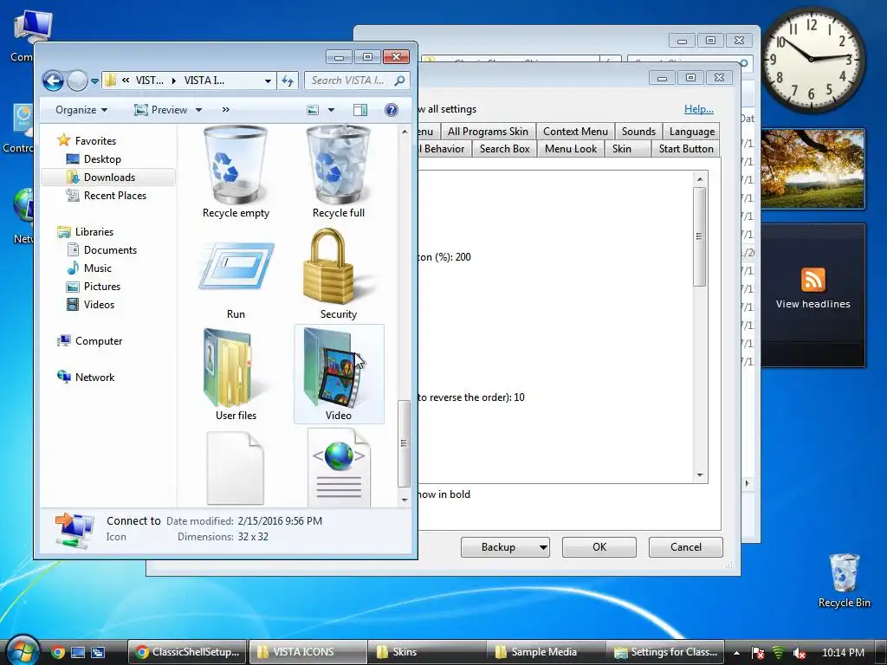Viewport: 887px width, 665px height.
Task: Select the blank white page icon file
Action: [x=236, y=468]
